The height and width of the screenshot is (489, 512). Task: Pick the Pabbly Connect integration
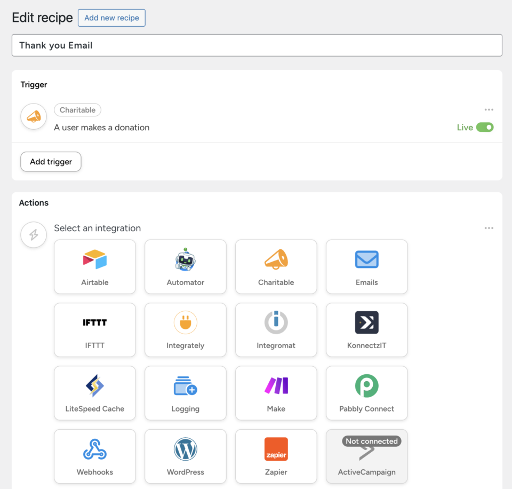point(367,393)
